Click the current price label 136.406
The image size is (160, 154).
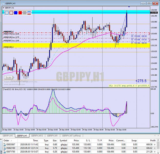pos(154,13)
